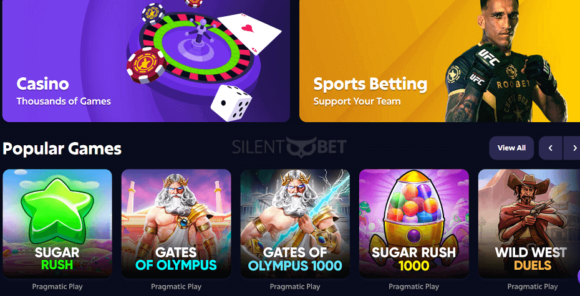Viewport: 580px width, 296px height.
Task: Launch the Sugar Rush game tile
Action: [57, 224]
